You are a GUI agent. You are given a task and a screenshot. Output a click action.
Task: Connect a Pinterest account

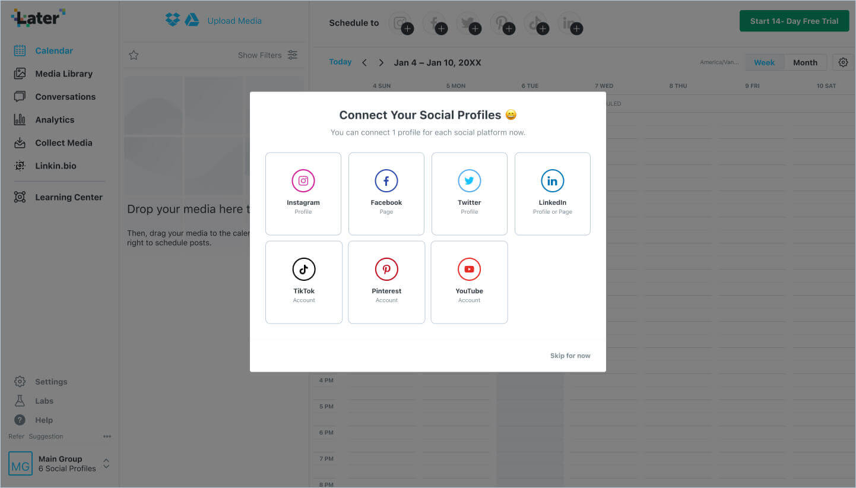tap(386, 282)
